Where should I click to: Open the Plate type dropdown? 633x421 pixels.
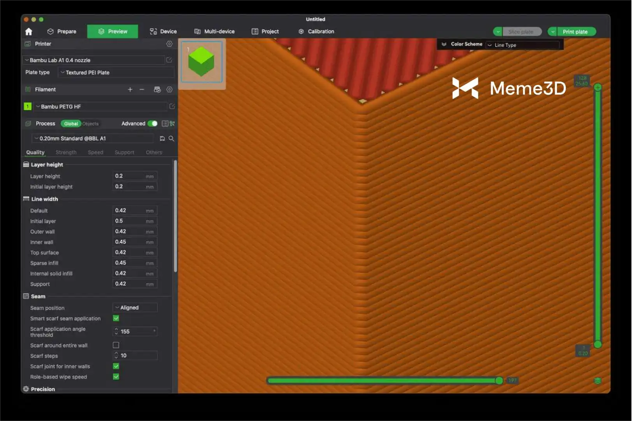(x=116, y=73)
